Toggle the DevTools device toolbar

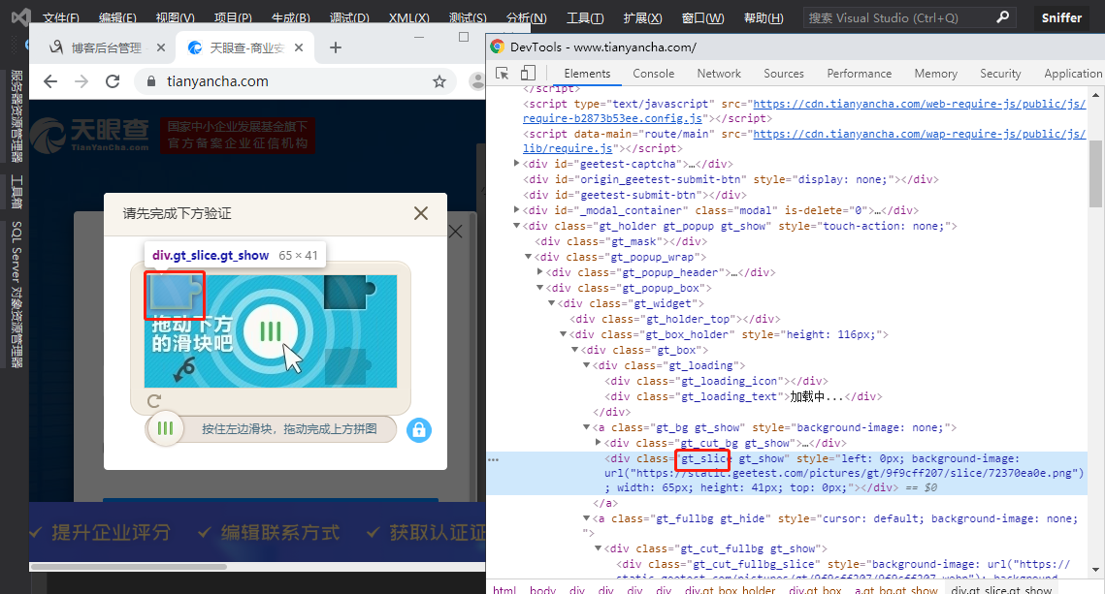528,74
